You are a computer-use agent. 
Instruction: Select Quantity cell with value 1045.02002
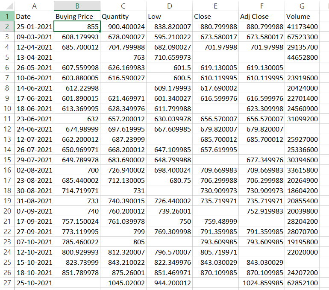pos(123,283)
